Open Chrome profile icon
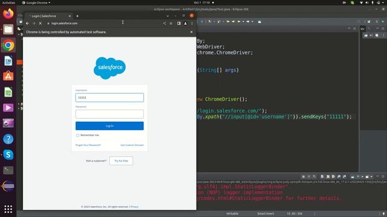The image size is (387, 217). (186, 23)
